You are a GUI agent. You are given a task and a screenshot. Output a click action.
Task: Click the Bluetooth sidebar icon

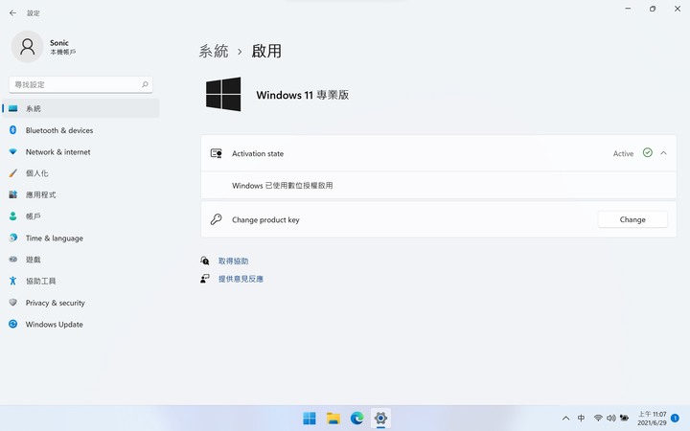coord(12,129)
